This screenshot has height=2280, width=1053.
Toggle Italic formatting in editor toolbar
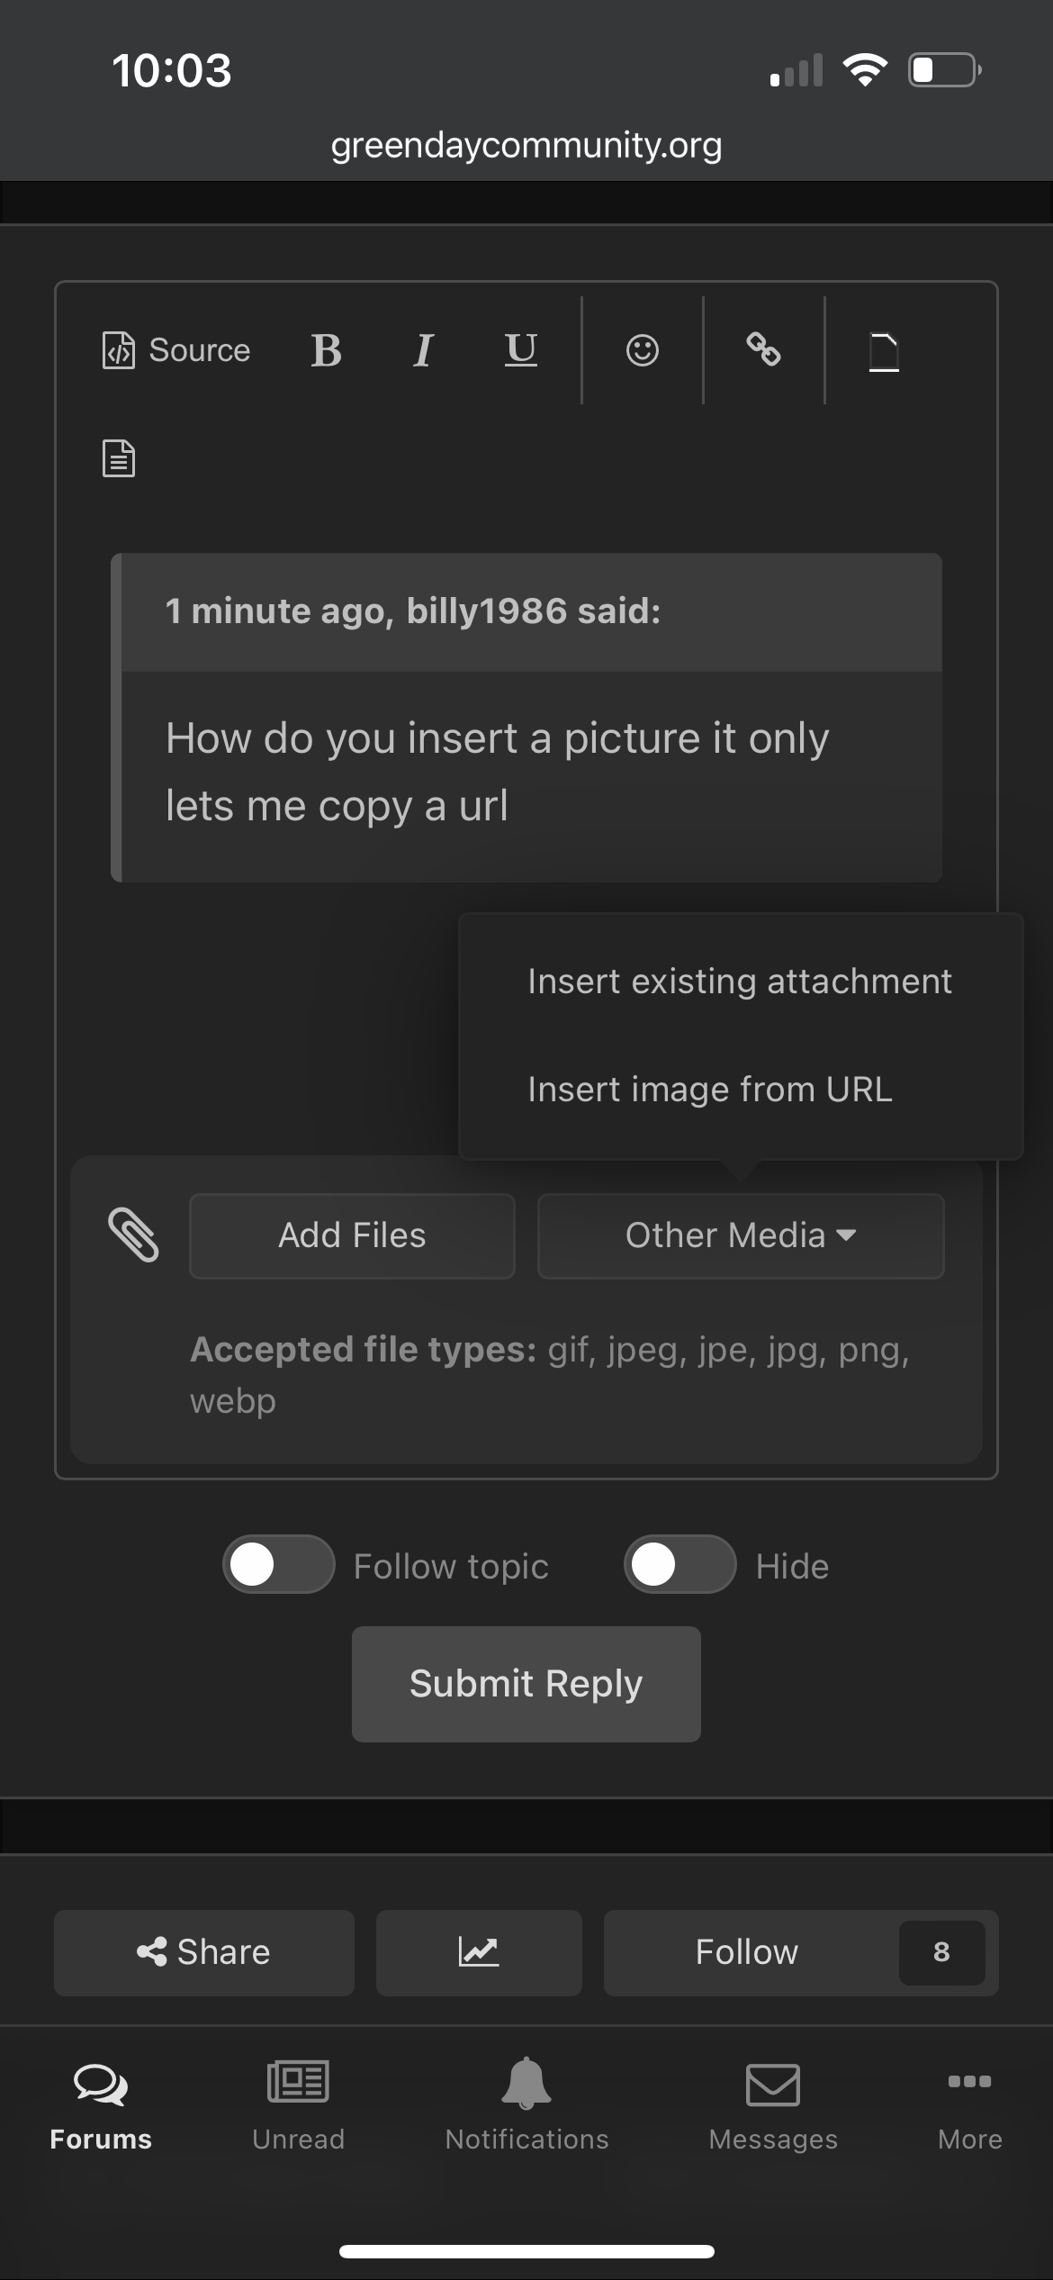tap(423, 350)
